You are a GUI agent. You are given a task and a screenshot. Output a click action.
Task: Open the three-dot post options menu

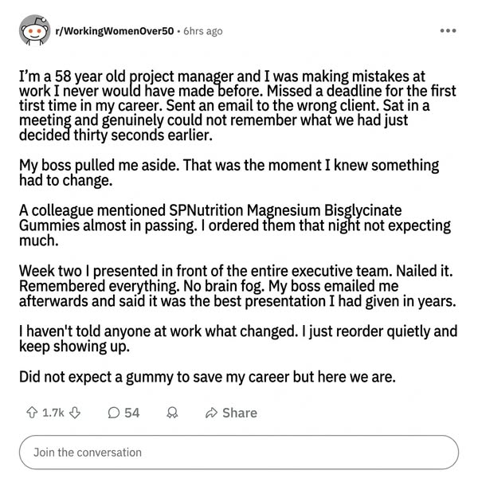click(448, 30)
